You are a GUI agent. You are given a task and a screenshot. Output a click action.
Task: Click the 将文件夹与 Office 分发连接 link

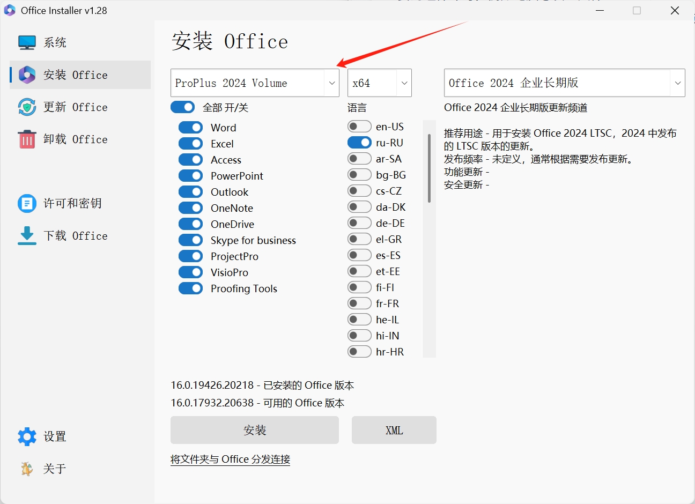point(230,459)
